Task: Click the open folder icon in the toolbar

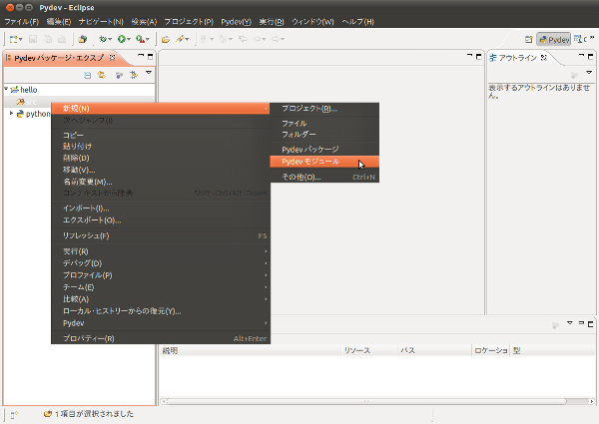Action: 166,39
